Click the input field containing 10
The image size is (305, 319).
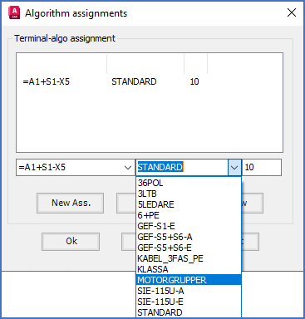pyautogui.click(x=262, y=167)
